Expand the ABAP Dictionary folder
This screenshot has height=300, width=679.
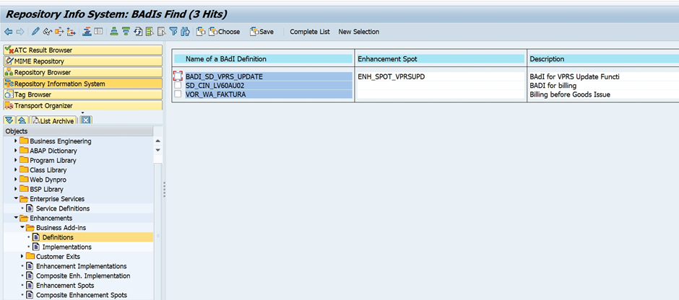click(x=16, y=151)
